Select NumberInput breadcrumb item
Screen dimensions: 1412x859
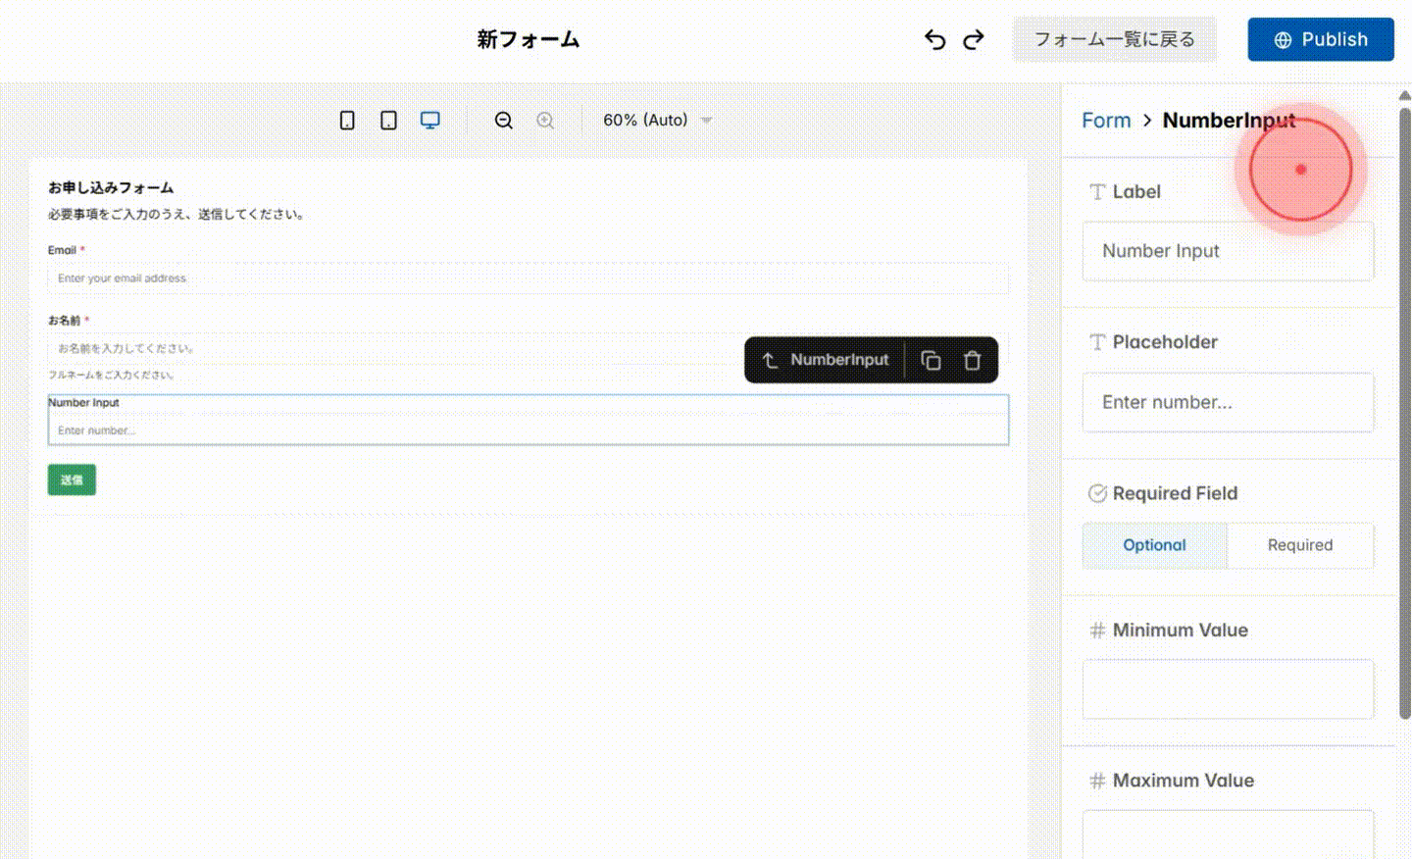[x=1229, y=120]
